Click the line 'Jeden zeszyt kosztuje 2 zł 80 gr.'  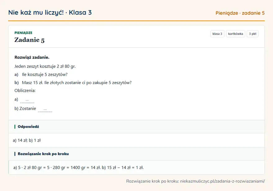(x=45, y=66)
